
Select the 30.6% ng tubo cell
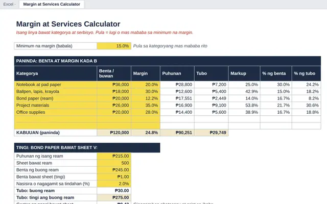coord(307,105)
